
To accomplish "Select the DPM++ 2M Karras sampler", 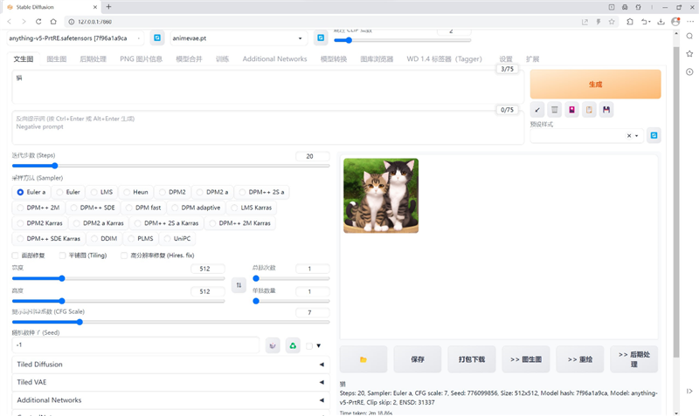I will [x=239, y=223].
